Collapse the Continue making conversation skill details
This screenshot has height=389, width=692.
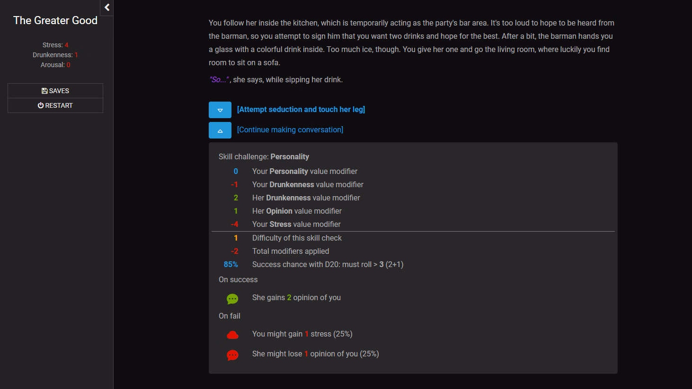pyautogui.click(x=220, y=130)
